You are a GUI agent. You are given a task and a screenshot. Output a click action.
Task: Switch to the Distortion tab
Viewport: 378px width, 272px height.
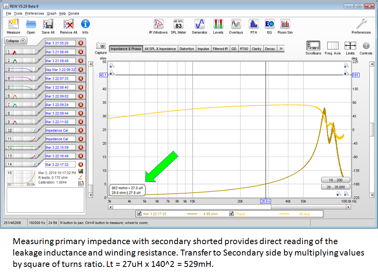(x=187, y=49)
